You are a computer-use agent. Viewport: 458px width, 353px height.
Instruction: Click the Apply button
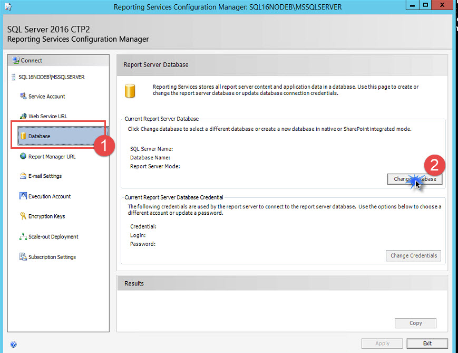382,344
